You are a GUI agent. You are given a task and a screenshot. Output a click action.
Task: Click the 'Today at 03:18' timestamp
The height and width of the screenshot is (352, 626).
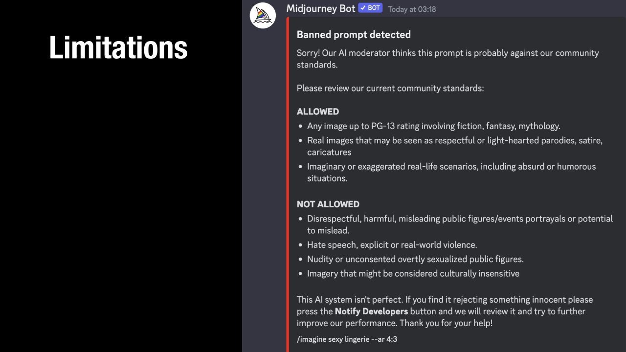(x=412, y=9)
